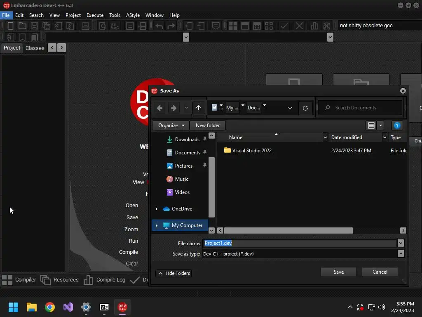The image size is (422, 317).
Task: Expand the address bar previous locations chevron
Action: coord(290,108)
